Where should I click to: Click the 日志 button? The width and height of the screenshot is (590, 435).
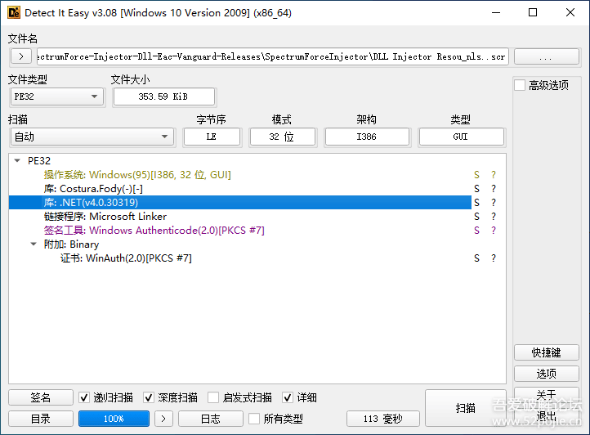click(x=210, y=419)
